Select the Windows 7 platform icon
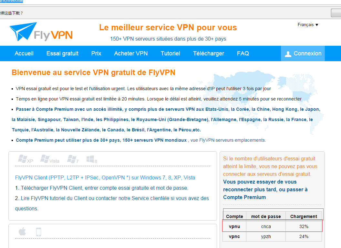 coord(73,159)
